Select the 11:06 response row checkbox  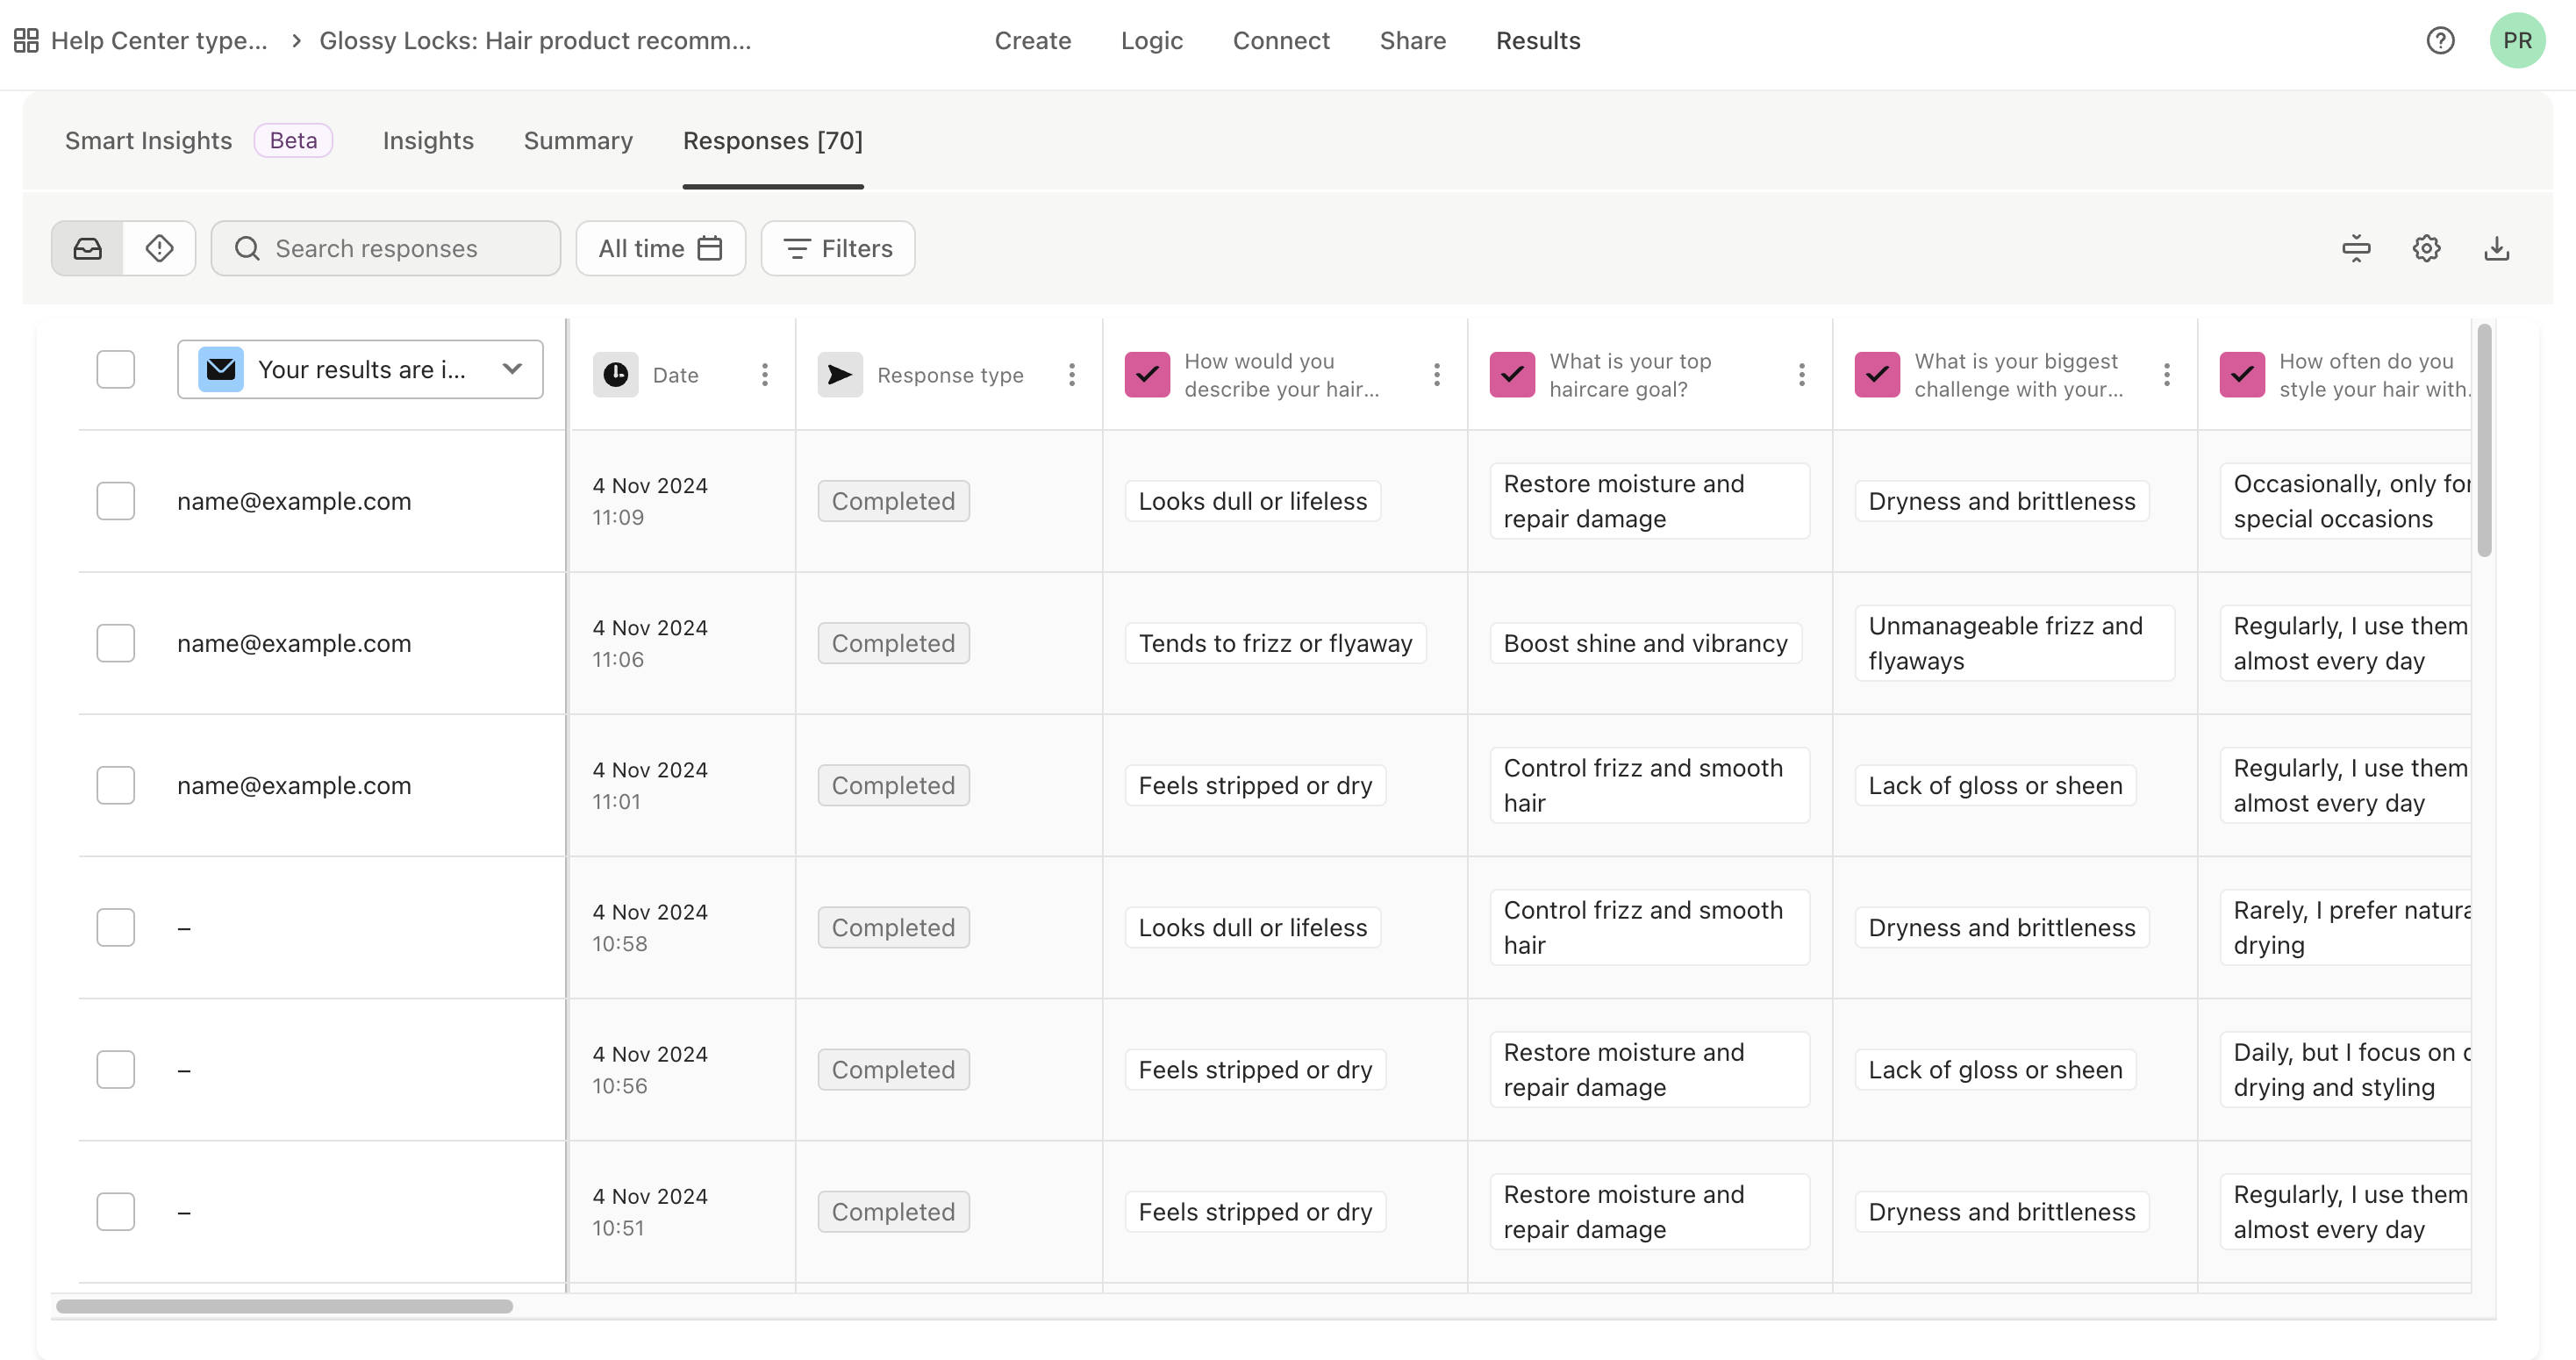[116, 643]
